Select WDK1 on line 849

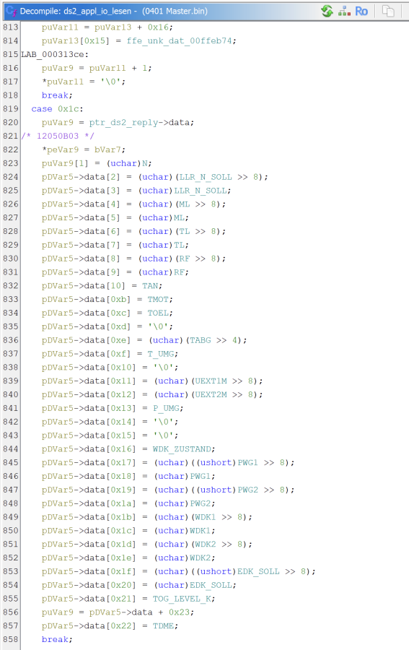[x=206, y=517]
